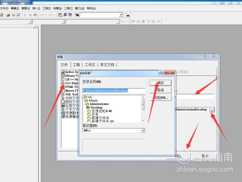Switch to the 文件 tab in 新建 dialog
The height and width of the screenshot is (182, 242).
[x=64, y=65]
